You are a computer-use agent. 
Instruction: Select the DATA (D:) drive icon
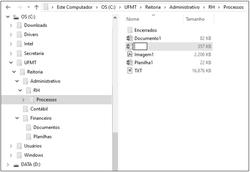pos(16,164)
